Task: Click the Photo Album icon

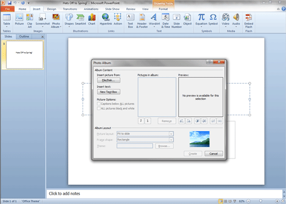Action: click(56, 18)
